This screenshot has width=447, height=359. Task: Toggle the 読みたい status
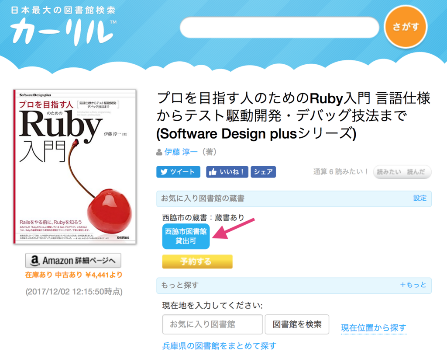(389, 172)
